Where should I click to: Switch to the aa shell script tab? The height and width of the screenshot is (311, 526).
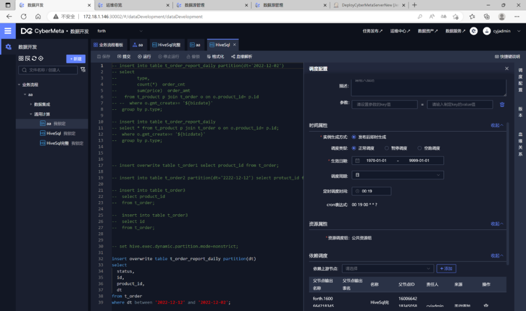[x=195, y=45]
